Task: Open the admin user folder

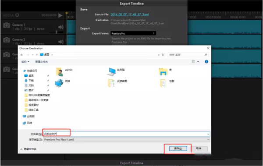Action: pos(59,72)
